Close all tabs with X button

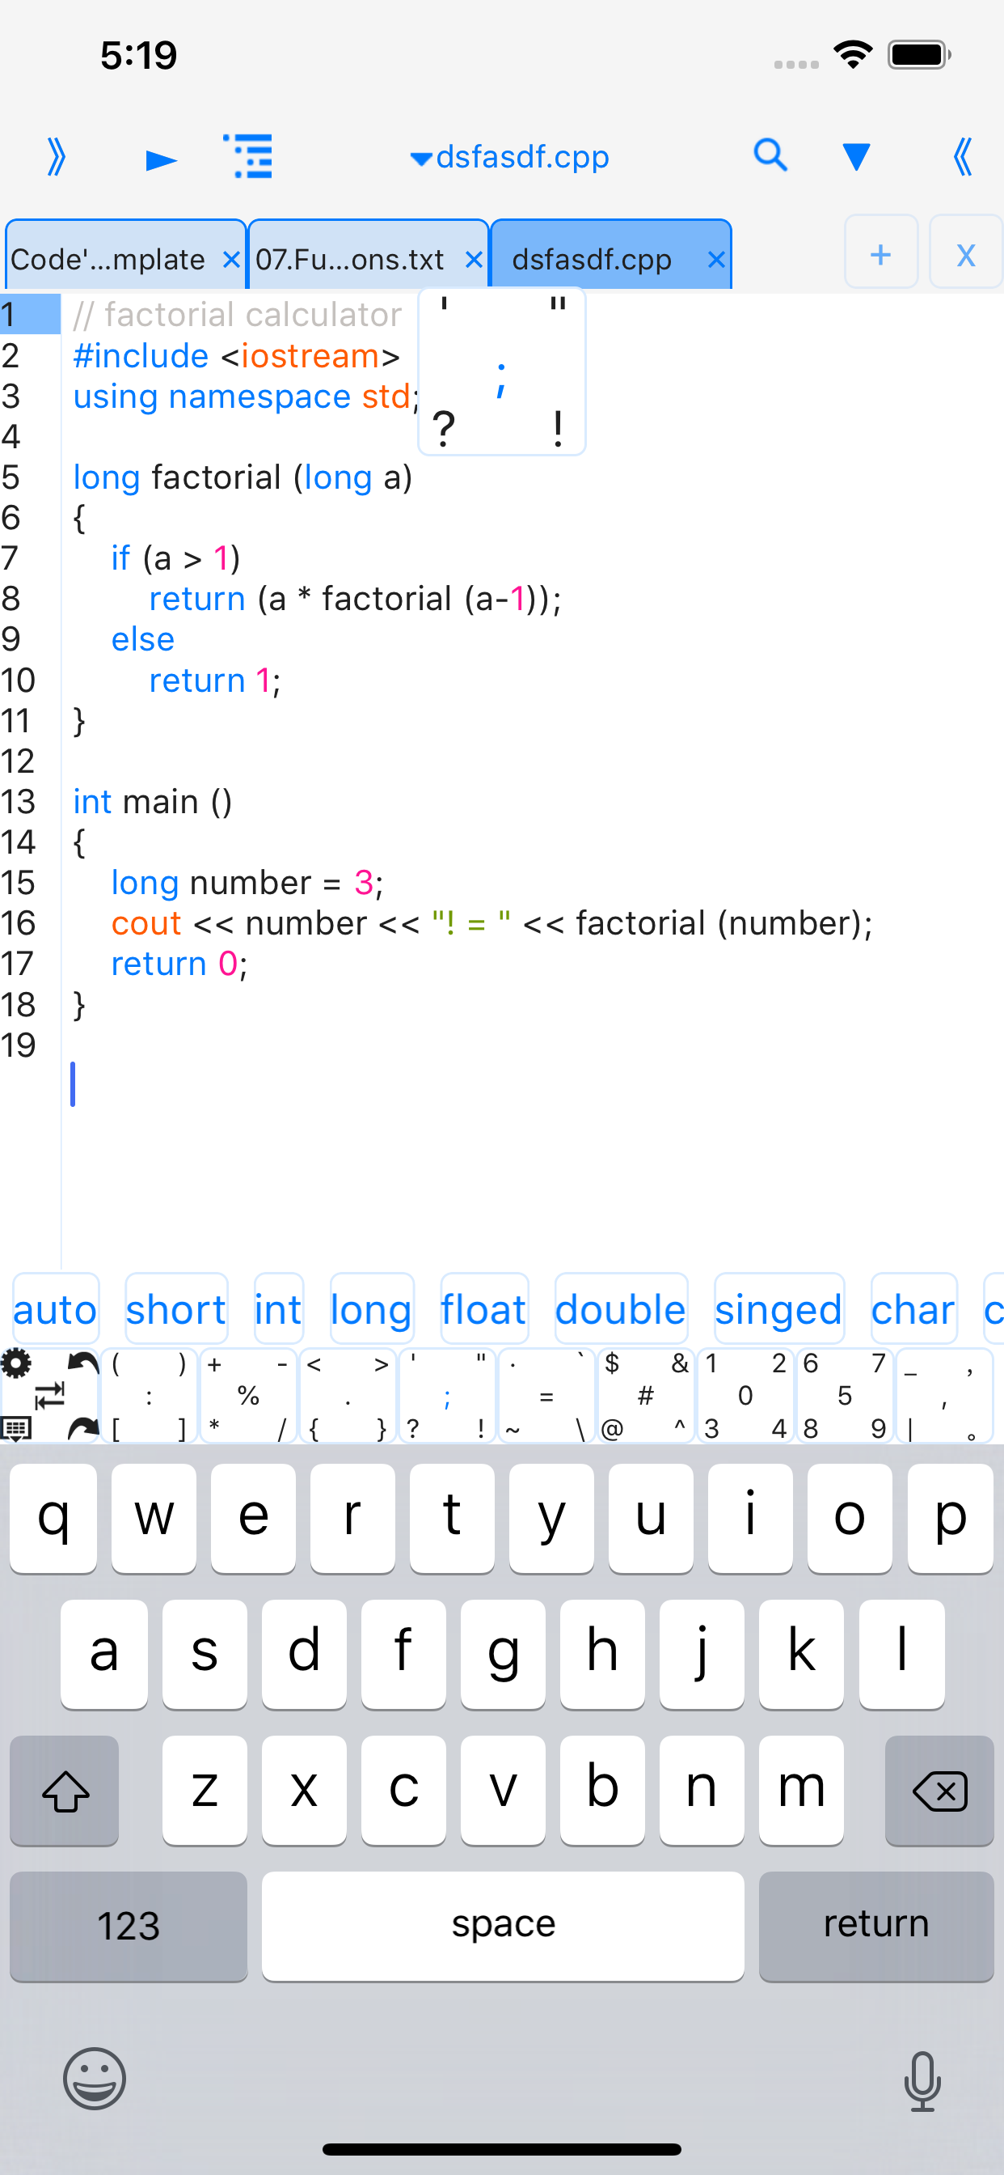[x=966, y=253]
